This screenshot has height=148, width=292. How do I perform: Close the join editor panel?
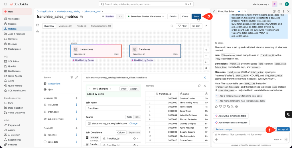pyautogui.click(x=205, y=78)
